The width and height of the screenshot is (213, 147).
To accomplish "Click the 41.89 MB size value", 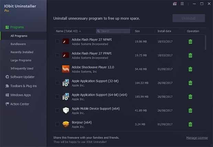I will coord(141,111).
